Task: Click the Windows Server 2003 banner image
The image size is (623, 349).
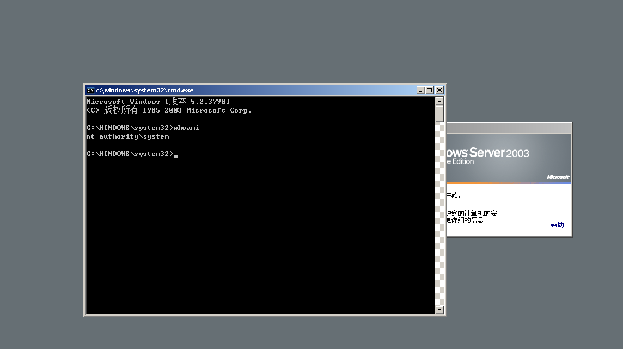Action: point(509,159)
